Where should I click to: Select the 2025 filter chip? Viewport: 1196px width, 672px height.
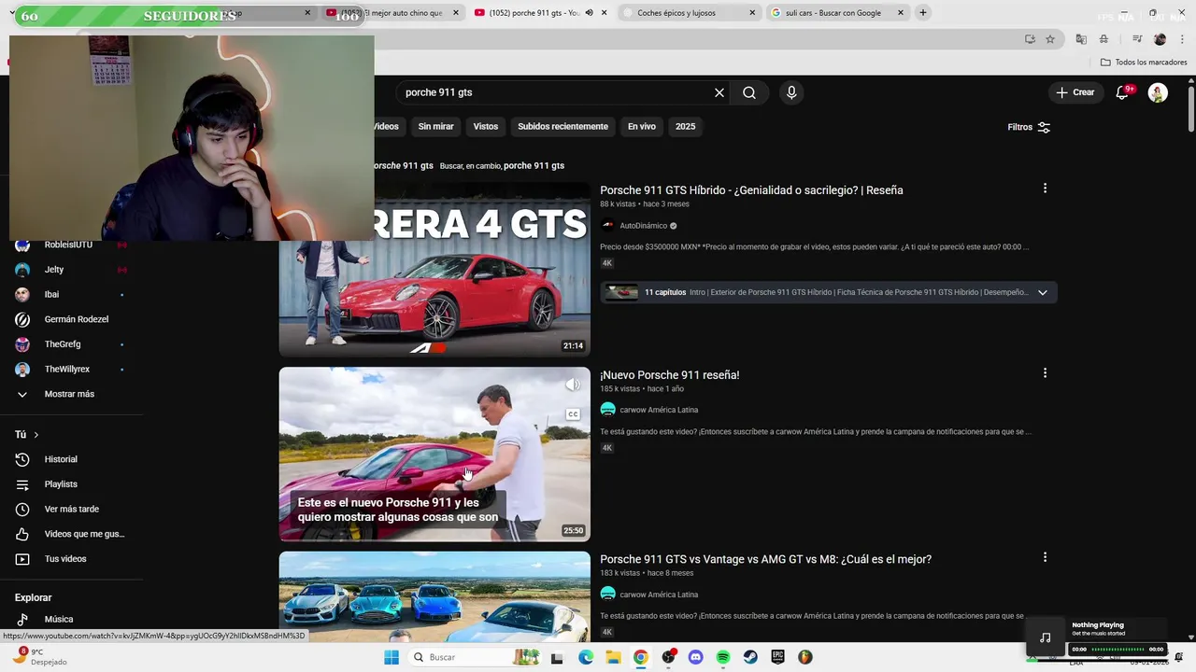pyautogui.click(x=686, y=126)
